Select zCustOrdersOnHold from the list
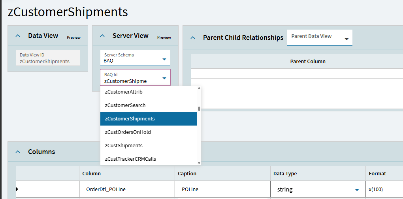 click(x=128, y=132)
